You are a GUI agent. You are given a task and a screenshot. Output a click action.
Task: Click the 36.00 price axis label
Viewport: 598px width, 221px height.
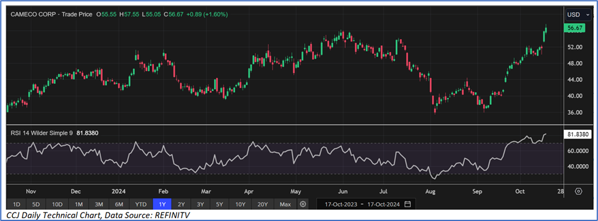coord(575,112)
